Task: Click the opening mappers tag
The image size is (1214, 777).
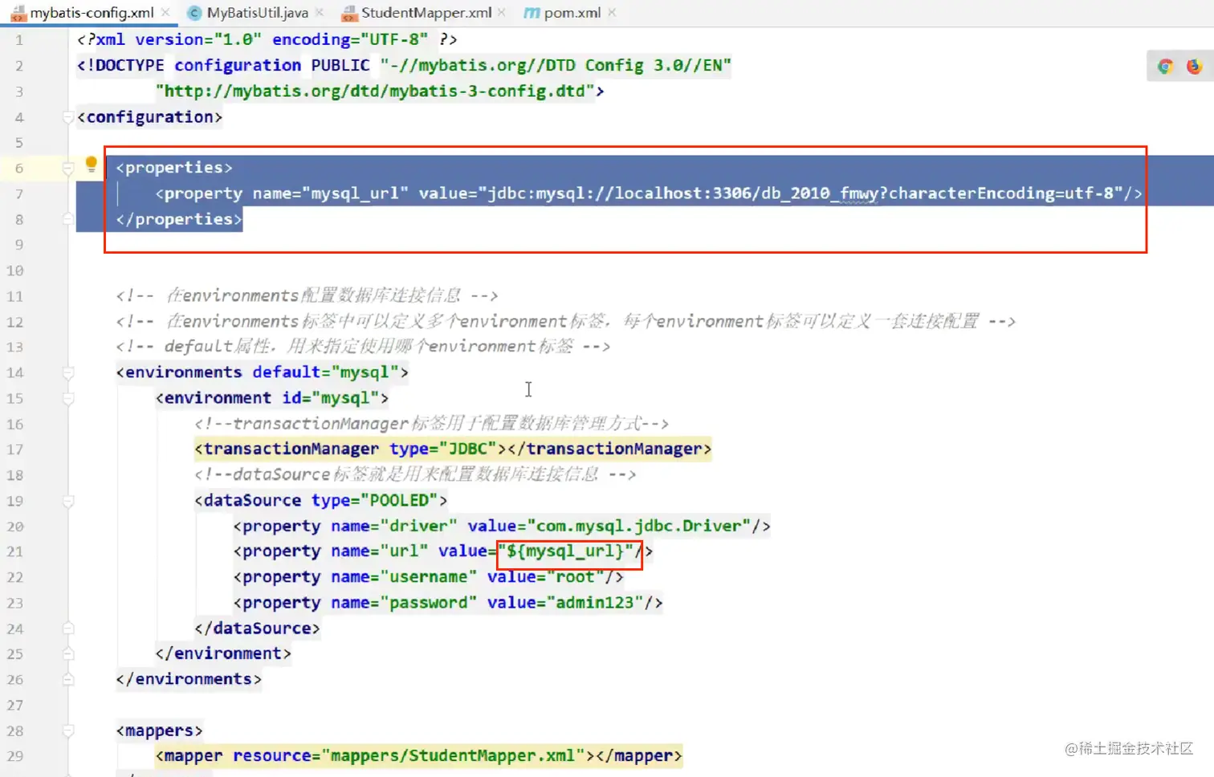Action: pos(159,731)
